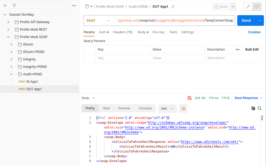Screen dimensions: 266x165
Task: Open Send button dropdown arrow
Action: (x=260, y=20)
